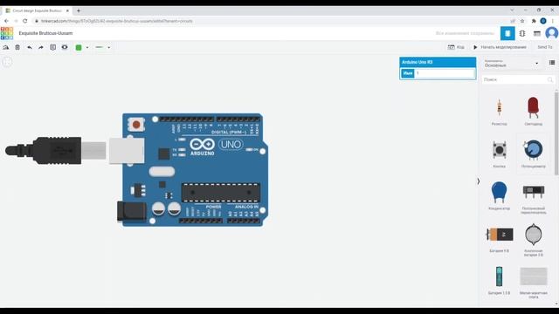Screen dimensions: 559x314
Task: Open the browser menu dots
Action: (x=553, y=21)
